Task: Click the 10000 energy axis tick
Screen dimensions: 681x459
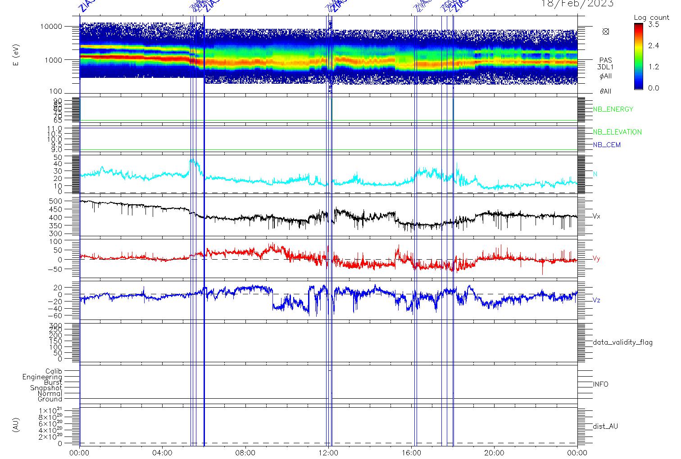Action: tap(51, 27)
